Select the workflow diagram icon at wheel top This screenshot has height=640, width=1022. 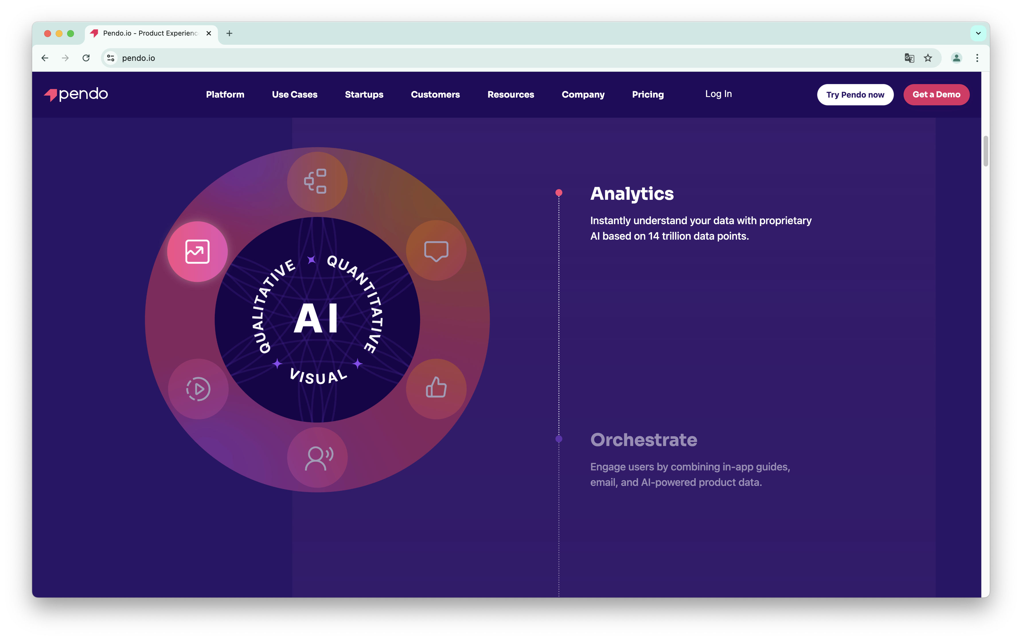[317, 182]
